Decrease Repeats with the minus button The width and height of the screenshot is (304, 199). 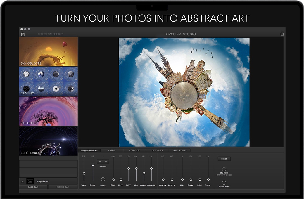coord(100,161)
